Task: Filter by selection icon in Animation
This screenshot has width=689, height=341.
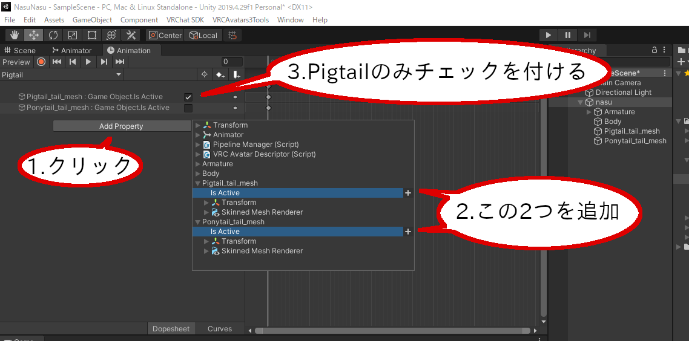Action: [204, 74]
